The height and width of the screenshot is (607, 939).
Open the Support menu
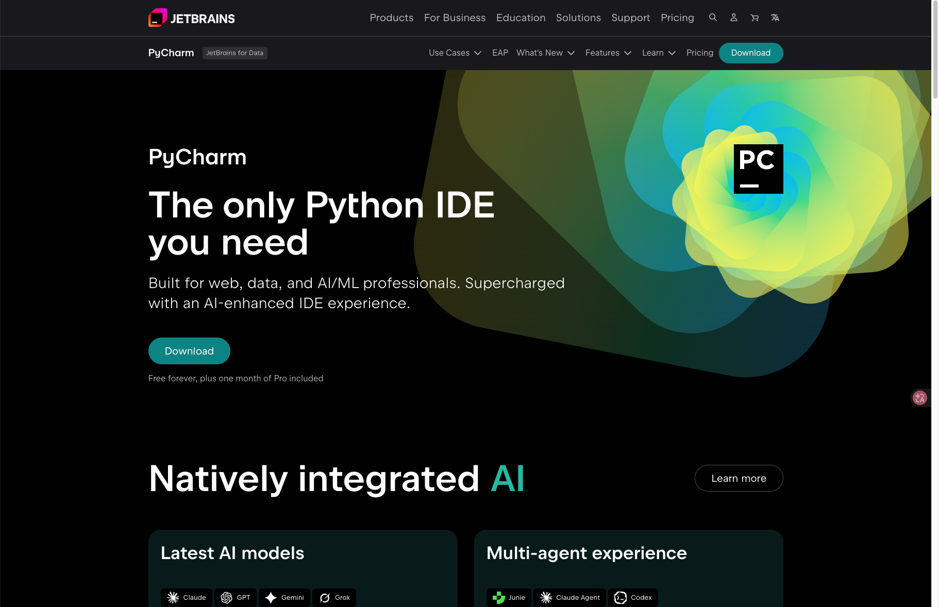pos(631,18)
